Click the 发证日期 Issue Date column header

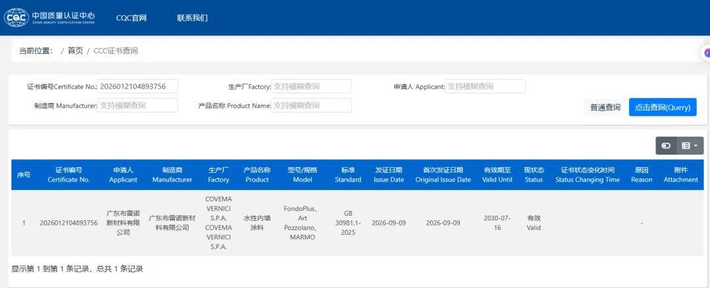(389, 175)
